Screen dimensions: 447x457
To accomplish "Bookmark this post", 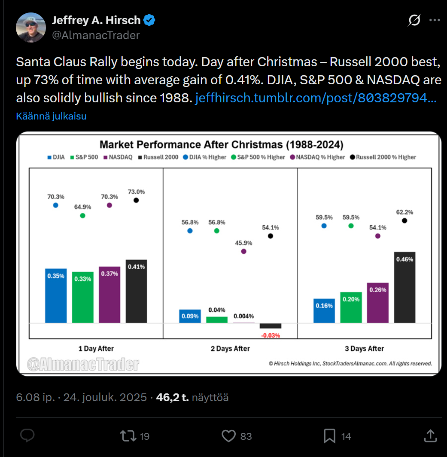I will [x=329, y=436].
